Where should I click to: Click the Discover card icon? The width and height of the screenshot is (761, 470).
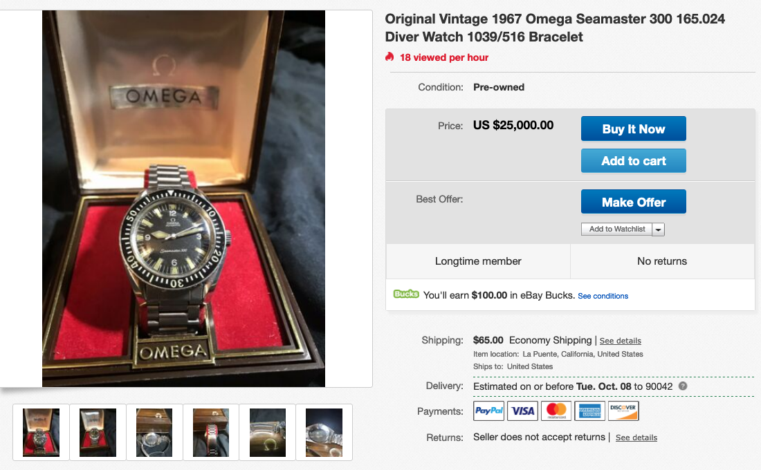click(623, 411)
